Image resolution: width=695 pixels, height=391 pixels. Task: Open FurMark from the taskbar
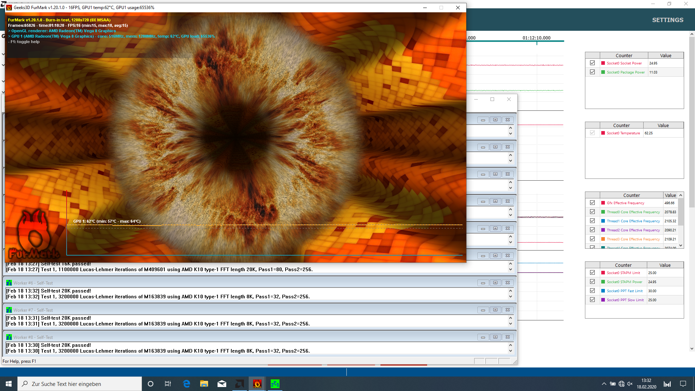pos(257,384)
